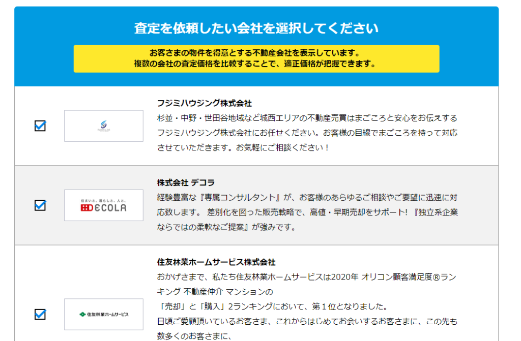Click the フジミハウジング株式会社 company name

coord(205,103)
